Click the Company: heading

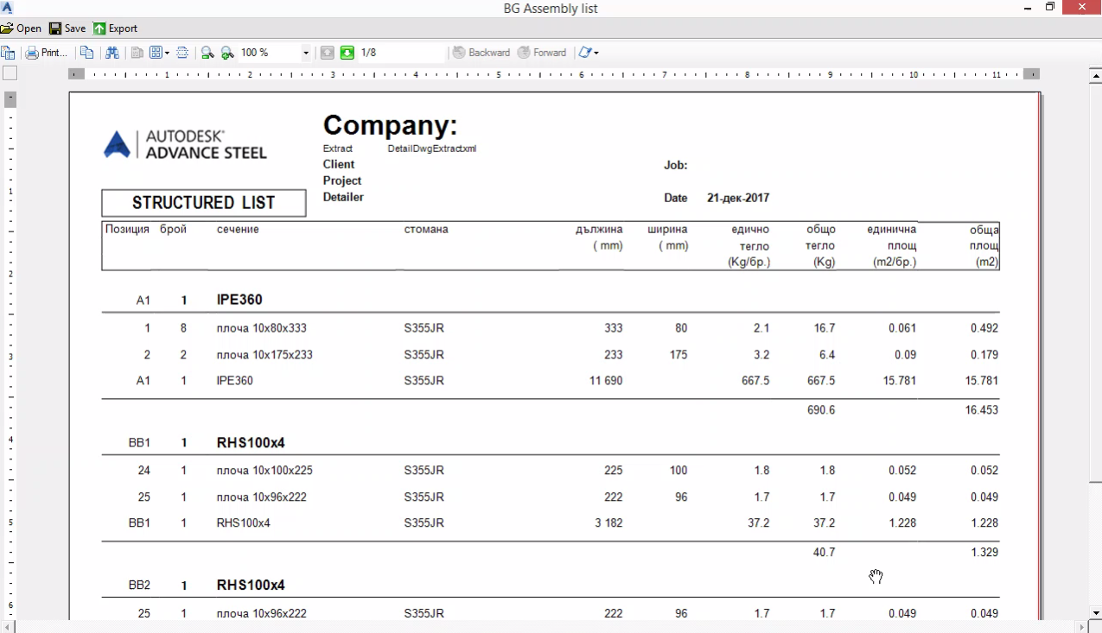click(390, 126)
